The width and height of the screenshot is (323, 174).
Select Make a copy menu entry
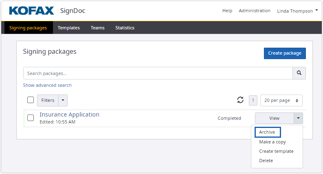(272, 142)
